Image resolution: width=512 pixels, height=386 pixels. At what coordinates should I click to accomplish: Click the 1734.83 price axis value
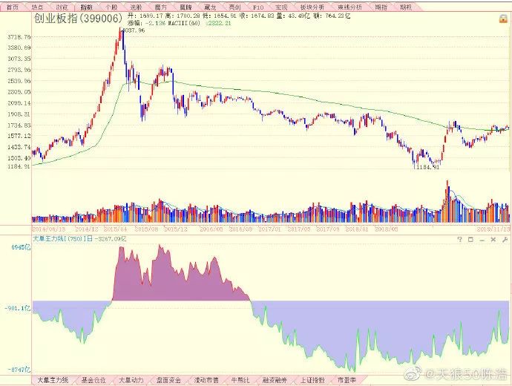19,125
